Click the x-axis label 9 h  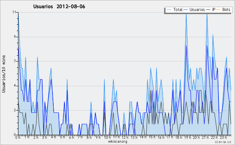(98, 137)
